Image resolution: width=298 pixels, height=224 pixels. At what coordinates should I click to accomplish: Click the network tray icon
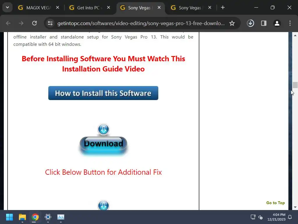253,217
